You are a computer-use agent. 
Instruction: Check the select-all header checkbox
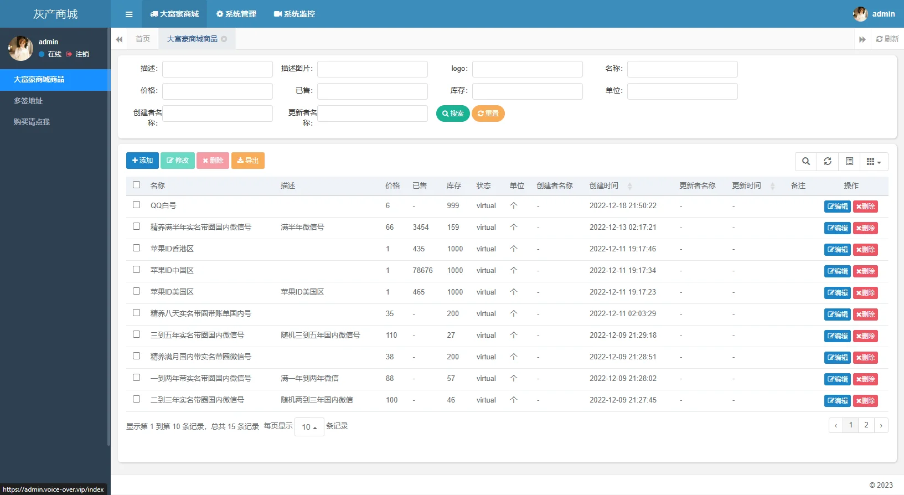pos(137,185)
